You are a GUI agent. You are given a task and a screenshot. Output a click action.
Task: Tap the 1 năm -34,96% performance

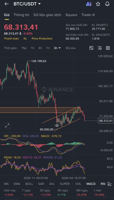pyautogui.click(x=99, y=193)
